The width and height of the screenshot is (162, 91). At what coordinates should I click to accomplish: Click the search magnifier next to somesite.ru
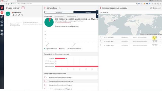(60, 8)
